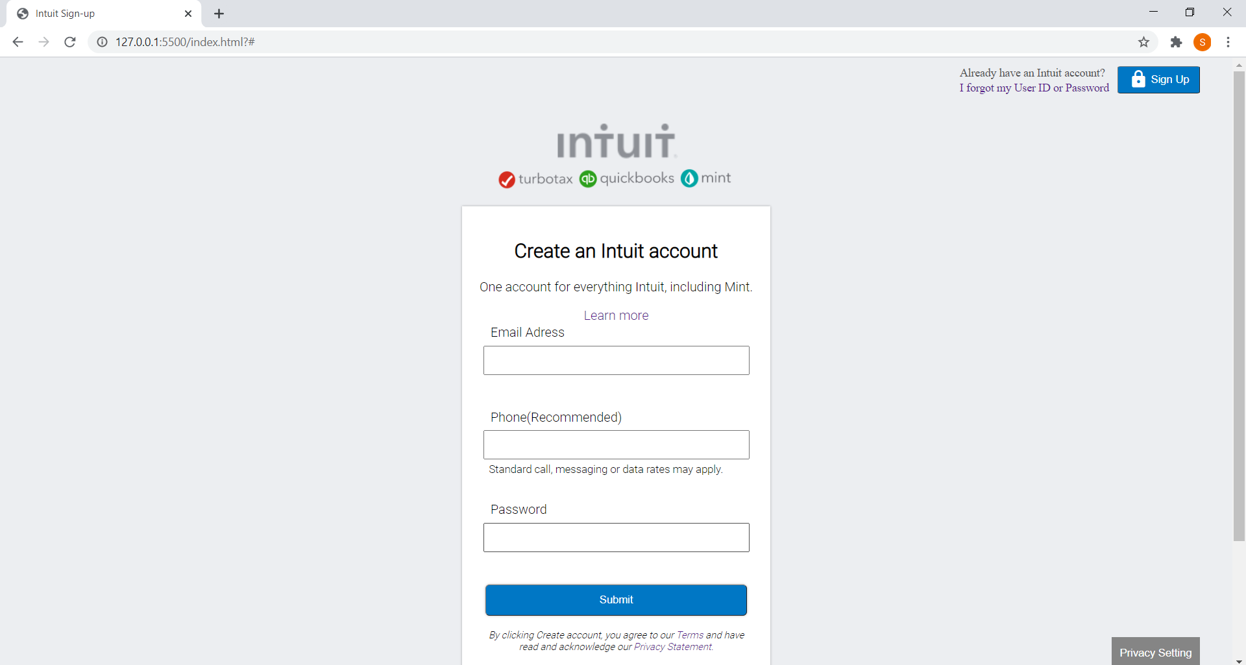
Task: Click 'One account for everything Intuit' text
Action: 616,287
